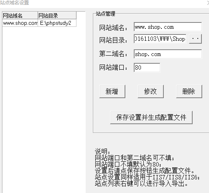The image size is (209, 193).
Task: Open directory browse button with two dots
Action: (195, 39)
